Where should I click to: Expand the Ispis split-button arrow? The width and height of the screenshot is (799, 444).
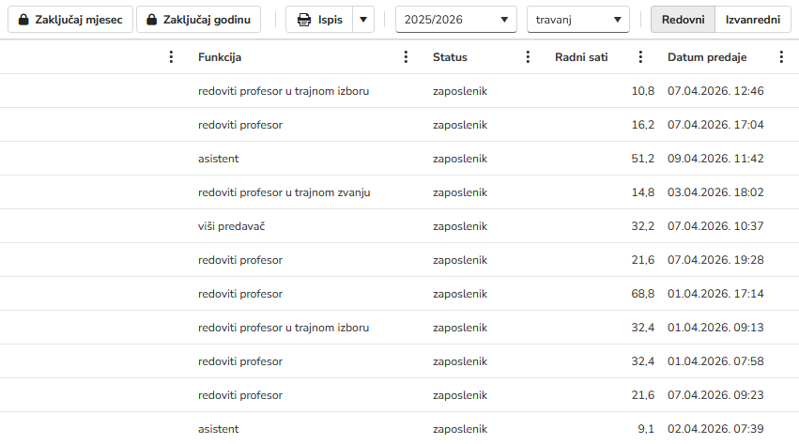pos(363,20)
